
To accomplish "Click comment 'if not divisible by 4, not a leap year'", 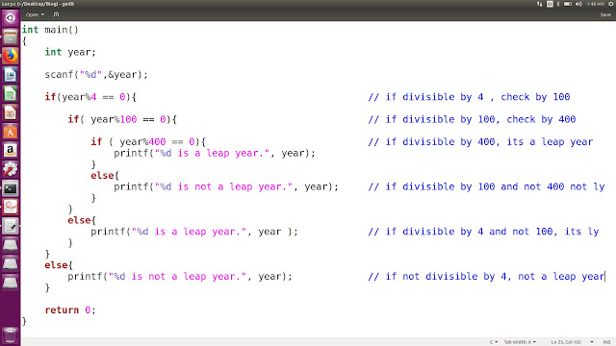I will coord(486,276).
